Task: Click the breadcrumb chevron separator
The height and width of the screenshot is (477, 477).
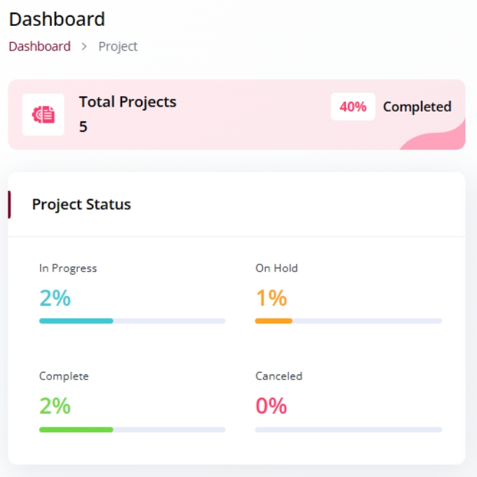Action: point(84,46)
